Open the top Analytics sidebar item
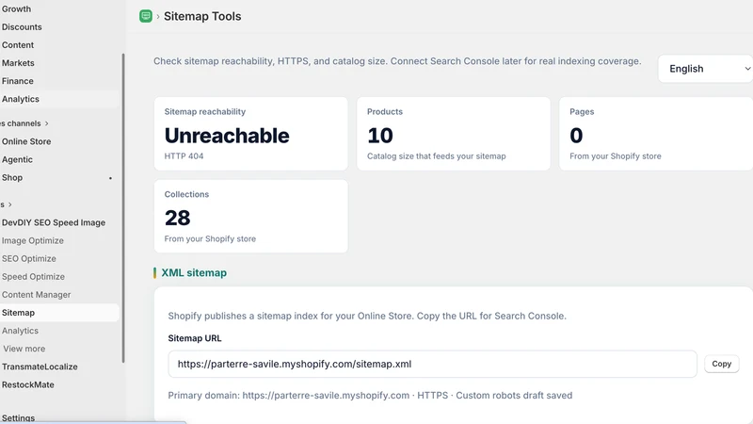Viewport: 753px width, 424px height. tap(20, 99)
